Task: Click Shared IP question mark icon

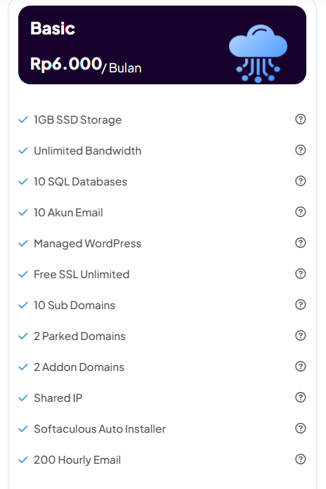Action: pyautogui.click(x=300, y=398)
